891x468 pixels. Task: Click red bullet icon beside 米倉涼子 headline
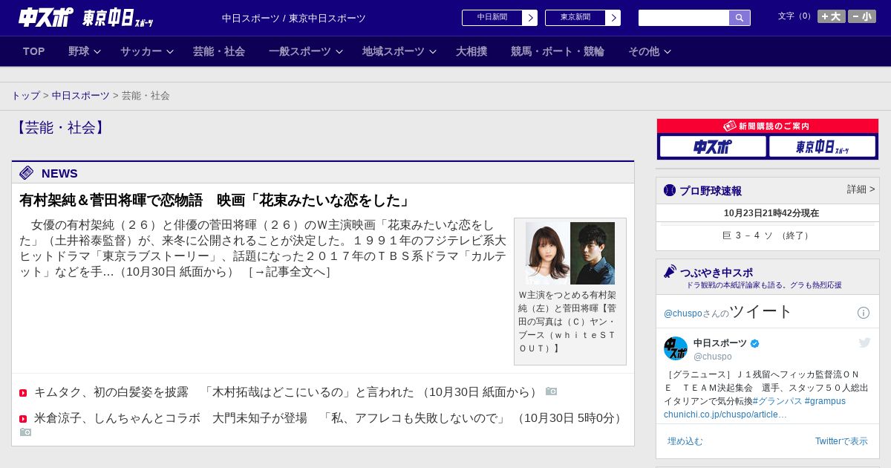[x=23, y=419]
